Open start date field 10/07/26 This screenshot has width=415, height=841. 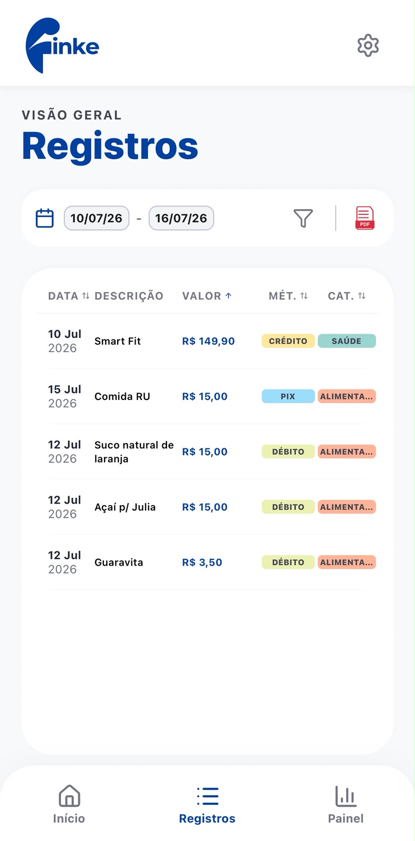tap(97, 218)
